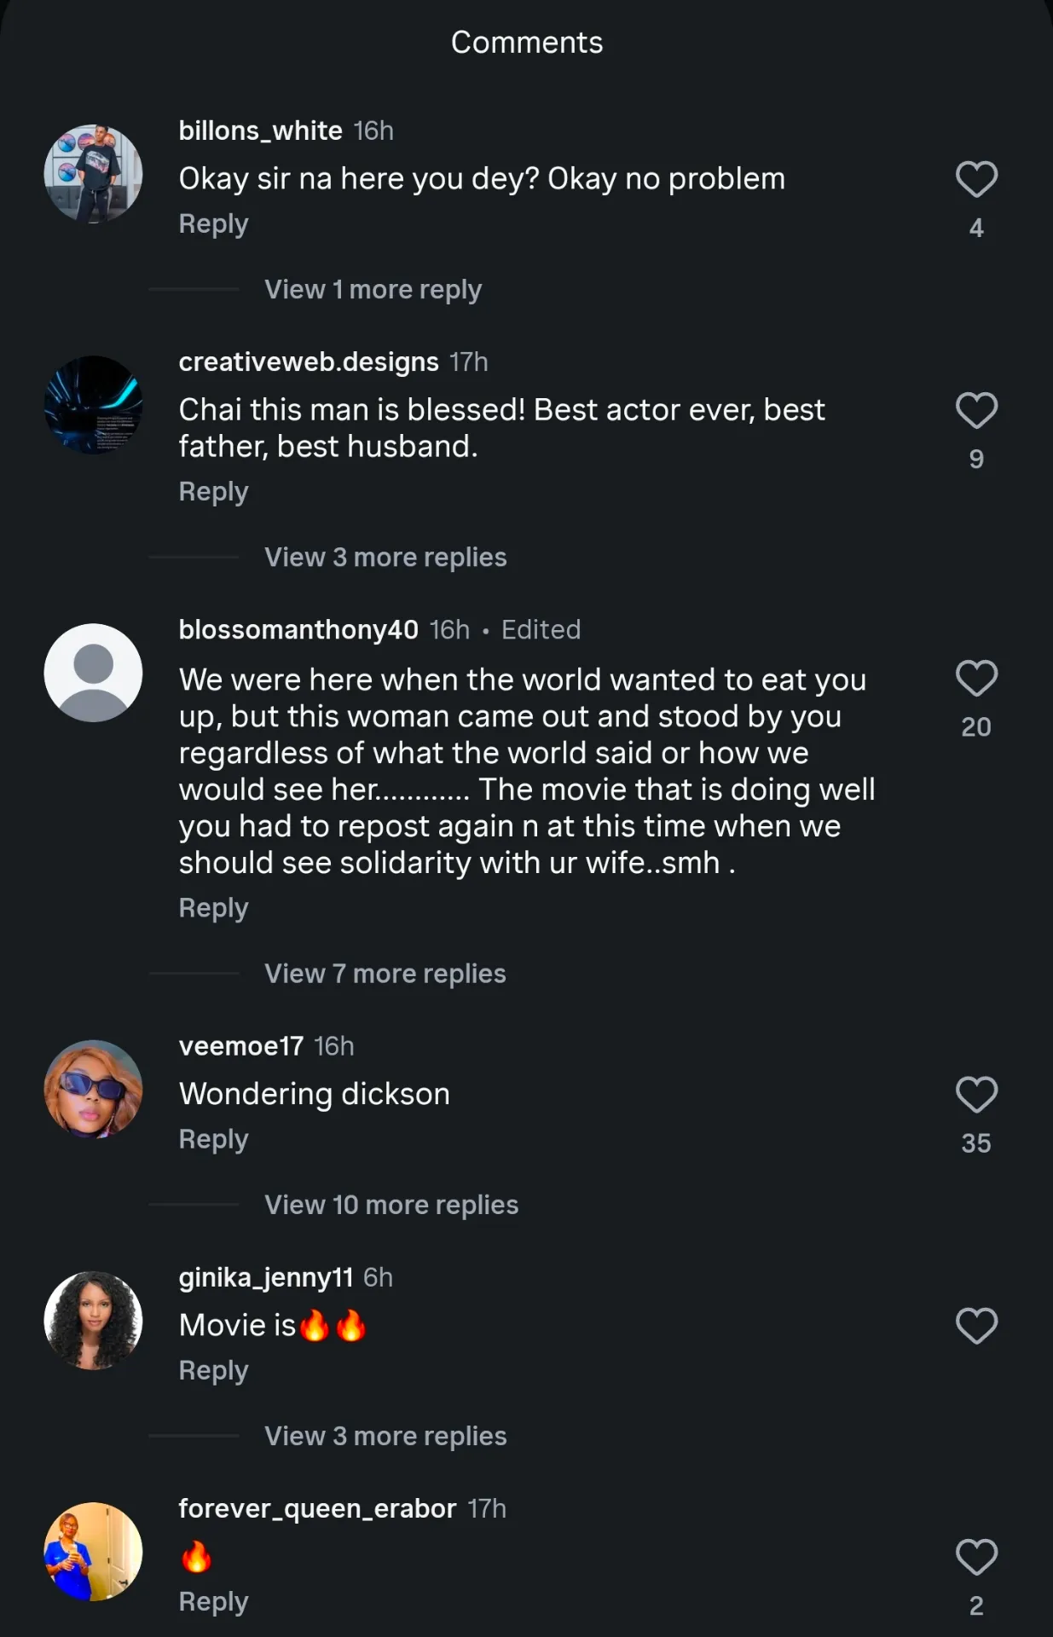Reply to billons_white's comment

[213, 224]
